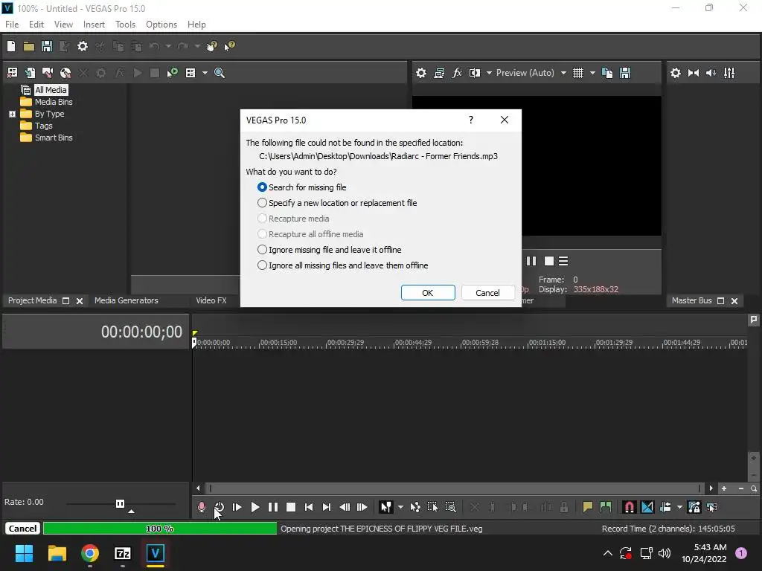Screen dimensions: 762x571
Task: Pause timeline playback
Action: (273, 507)
